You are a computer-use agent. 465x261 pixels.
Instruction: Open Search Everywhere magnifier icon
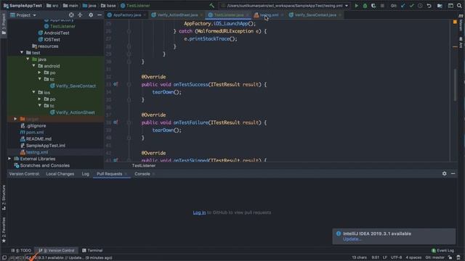[459, 6]
